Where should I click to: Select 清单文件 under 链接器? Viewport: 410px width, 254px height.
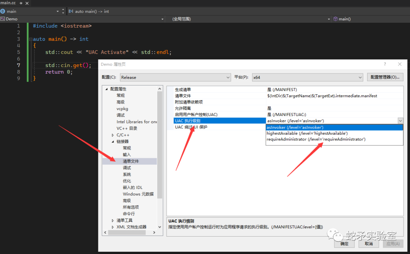pyautogui.click(x=130, y=161)
